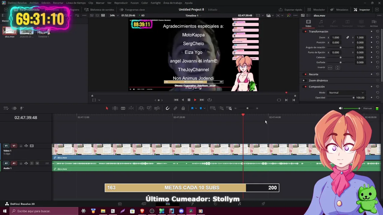Open the Fairlight menu
The height and width of the screenshot is (215, 383).
pyautogui.click(x=156, y=3)
